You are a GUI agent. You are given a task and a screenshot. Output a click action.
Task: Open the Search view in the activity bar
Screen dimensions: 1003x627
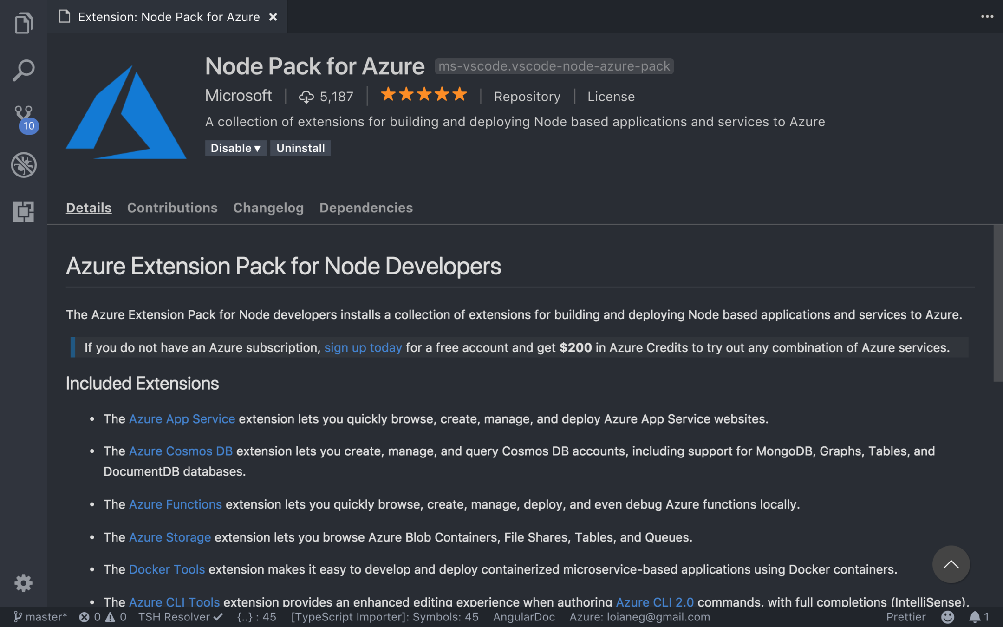[x=23, y=71]
